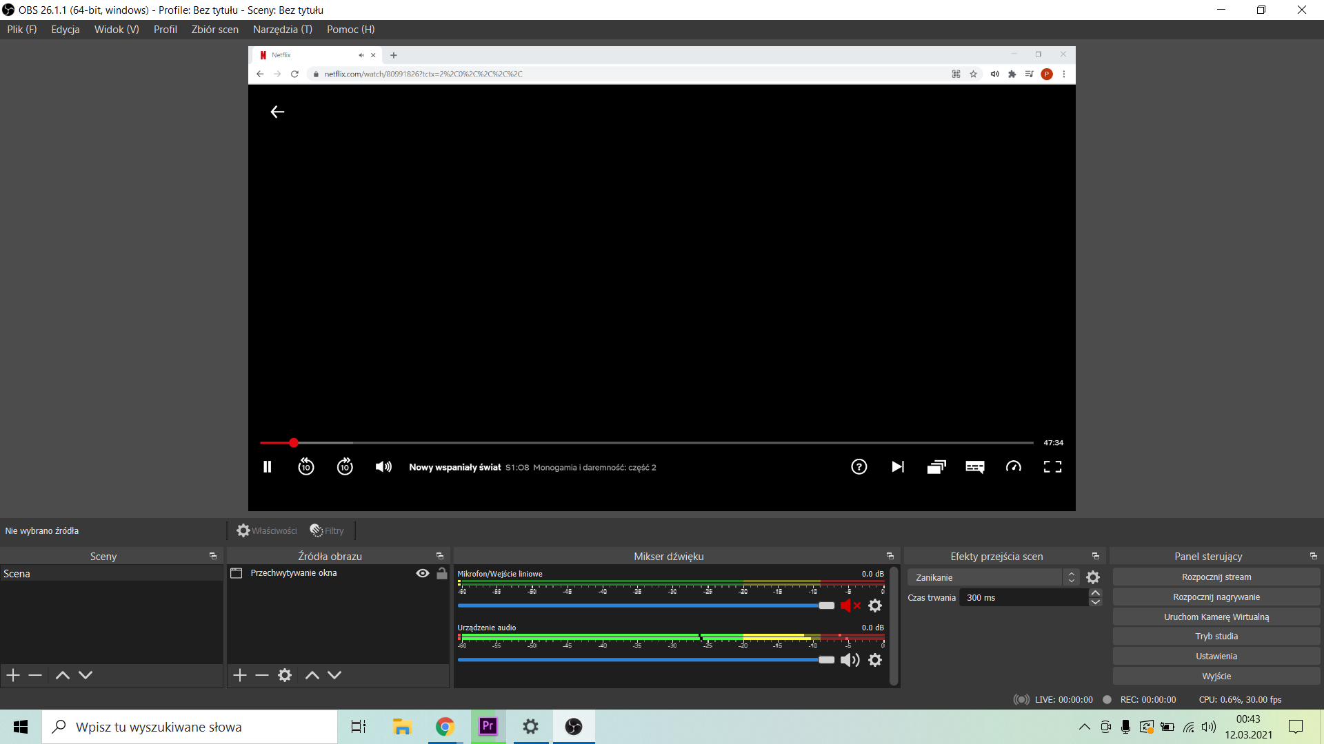
Task: Open Chrome from Windows taskbar
Action: click(445, 727)
